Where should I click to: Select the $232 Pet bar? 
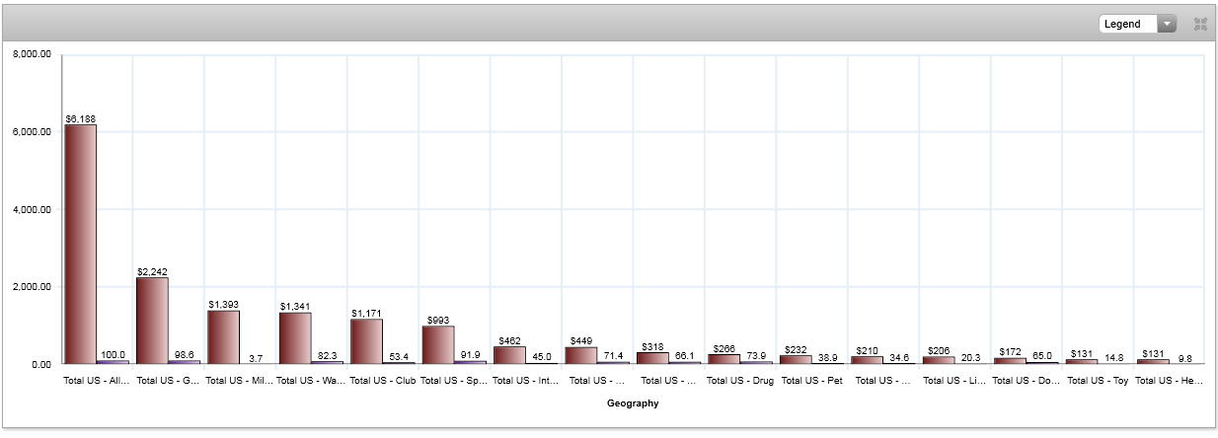click(796, 359)
